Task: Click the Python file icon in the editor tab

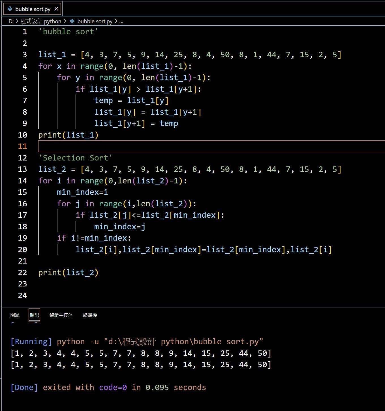Action: 10,9
